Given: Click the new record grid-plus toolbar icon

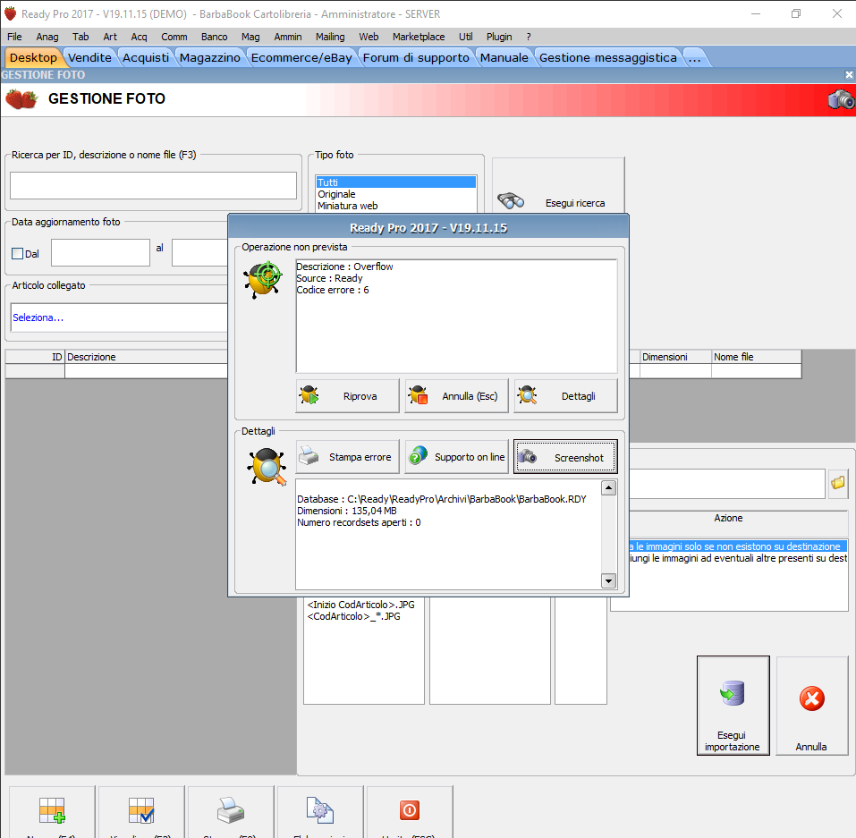Looking at the screenshot, I should click(x=53, y=810).
